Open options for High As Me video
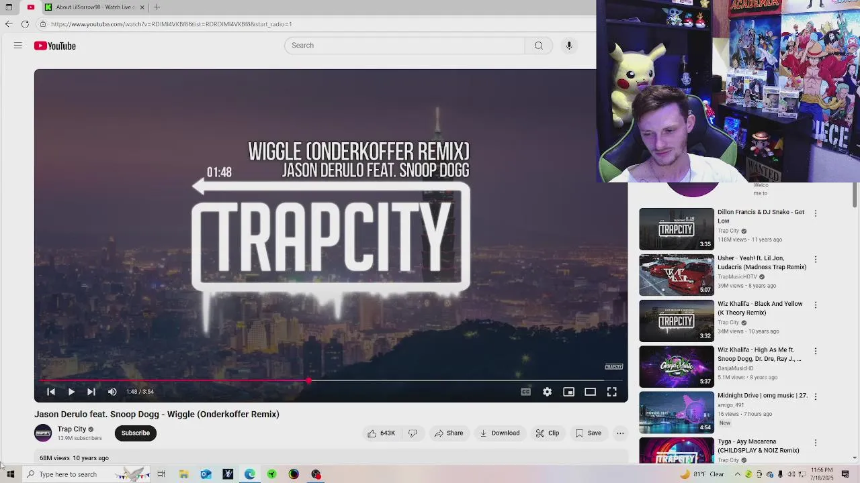 tap(816, 351)
